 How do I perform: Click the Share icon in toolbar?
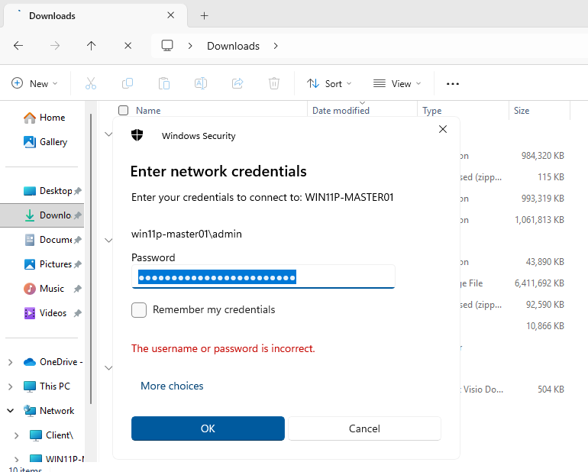click(237, 84)
